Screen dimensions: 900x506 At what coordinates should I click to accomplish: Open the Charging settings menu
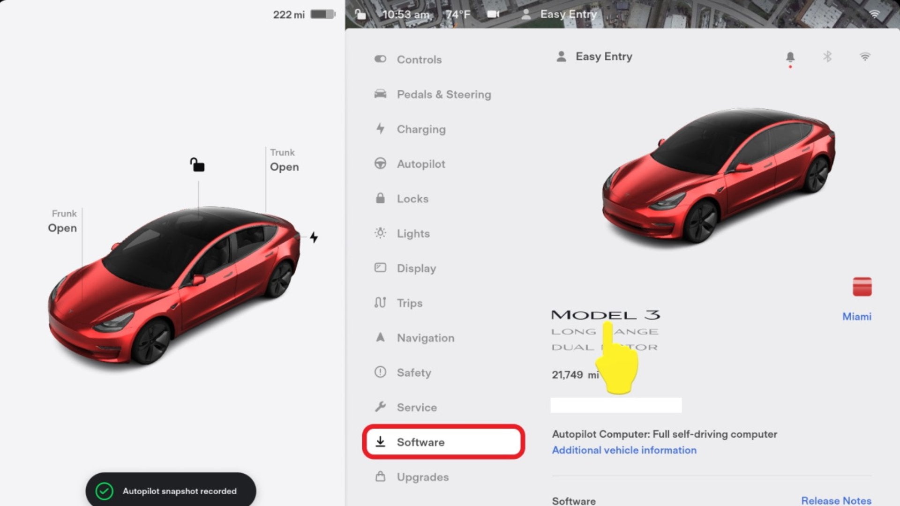click(420, 129)
